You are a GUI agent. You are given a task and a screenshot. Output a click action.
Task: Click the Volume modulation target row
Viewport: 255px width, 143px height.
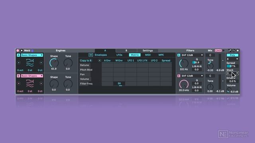click(x=84, y=79)
